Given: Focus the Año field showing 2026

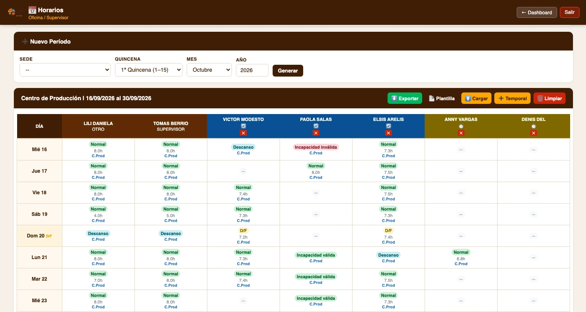Looking at the screenshot, I should (252, 70).
